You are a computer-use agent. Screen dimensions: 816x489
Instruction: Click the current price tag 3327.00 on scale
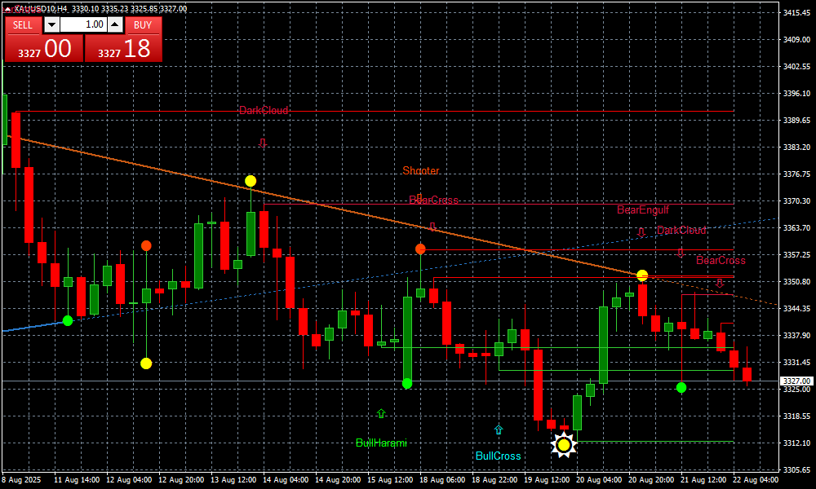tap(796, 381)
